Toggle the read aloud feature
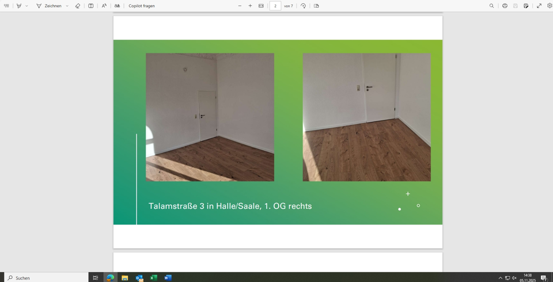This screenshot has height=282, width=553. click(104, 6)
